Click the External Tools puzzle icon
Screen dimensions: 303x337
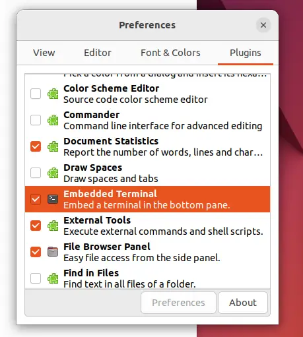53,226
